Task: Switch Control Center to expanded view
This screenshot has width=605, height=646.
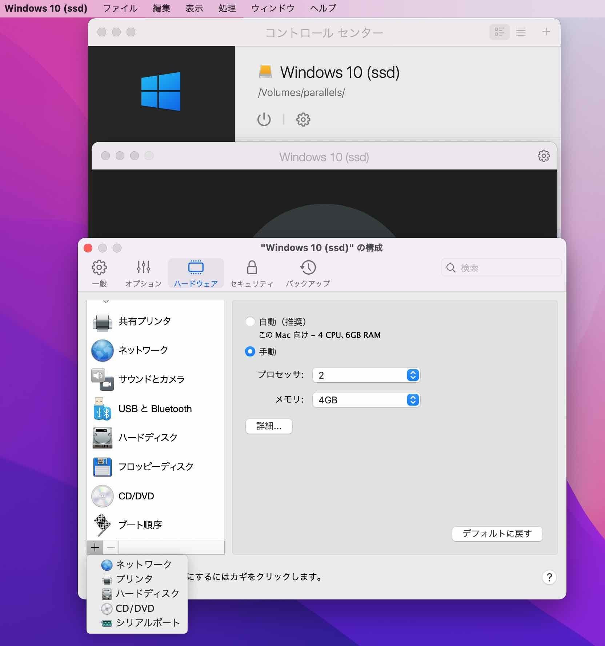Action: tap(500, 32)
